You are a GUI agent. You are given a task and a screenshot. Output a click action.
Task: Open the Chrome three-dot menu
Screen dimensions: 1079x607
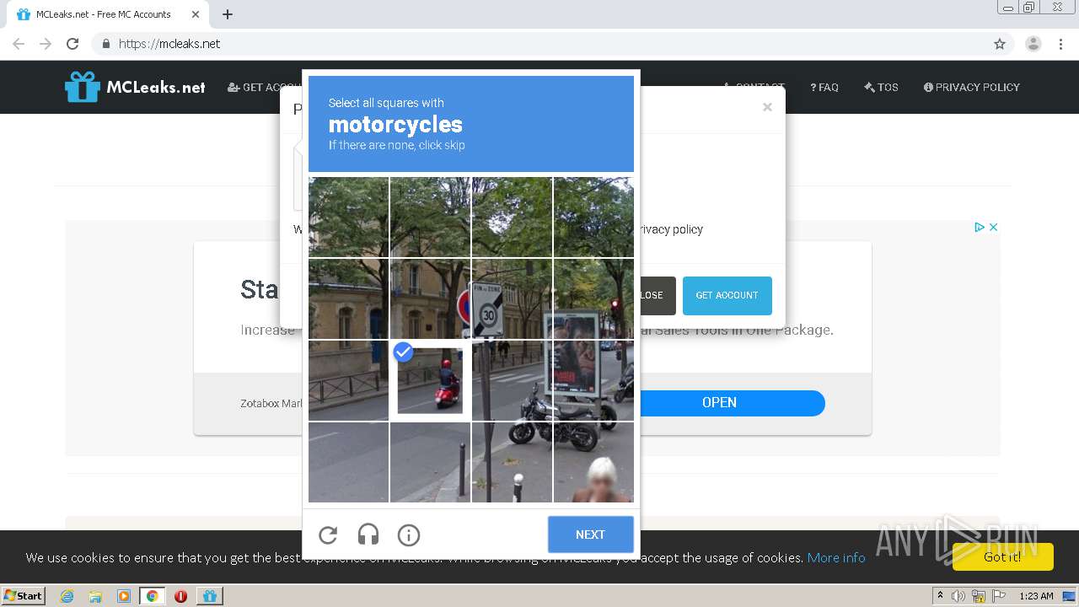point(1060,44)
